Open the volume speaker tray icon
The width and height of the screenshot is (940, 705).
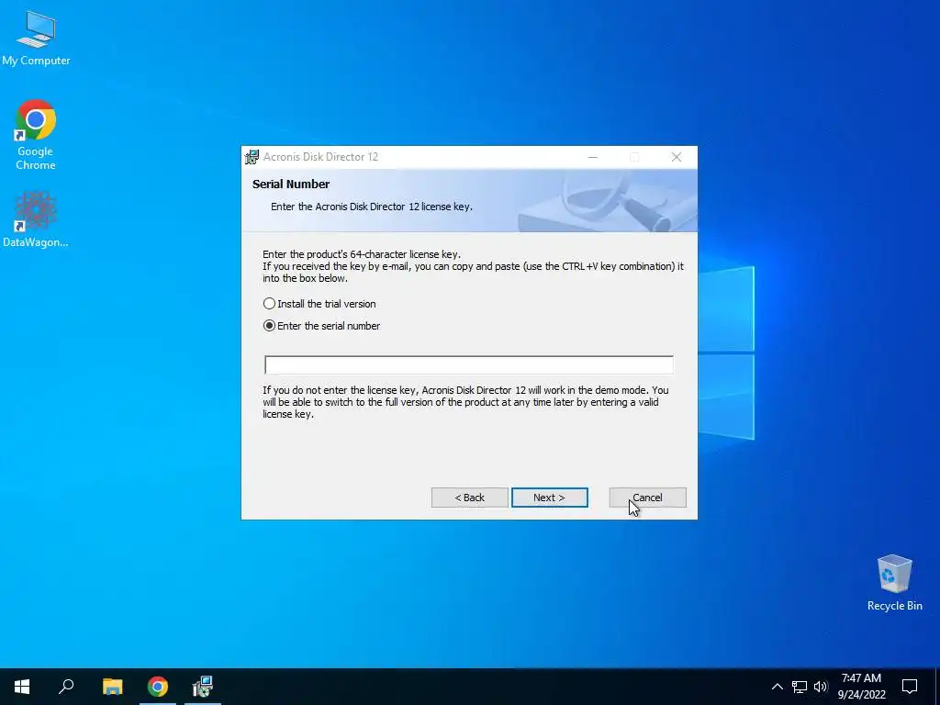pyautogui.click(x=821, y=687)
